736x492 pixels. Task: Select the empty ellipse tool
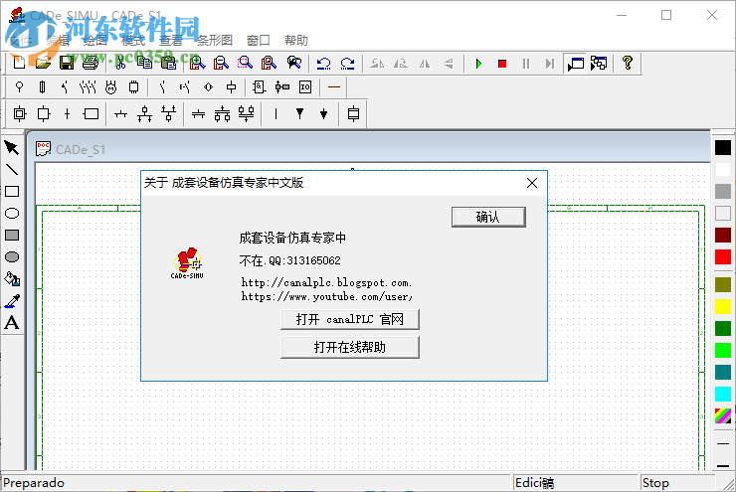click(12, 214)
